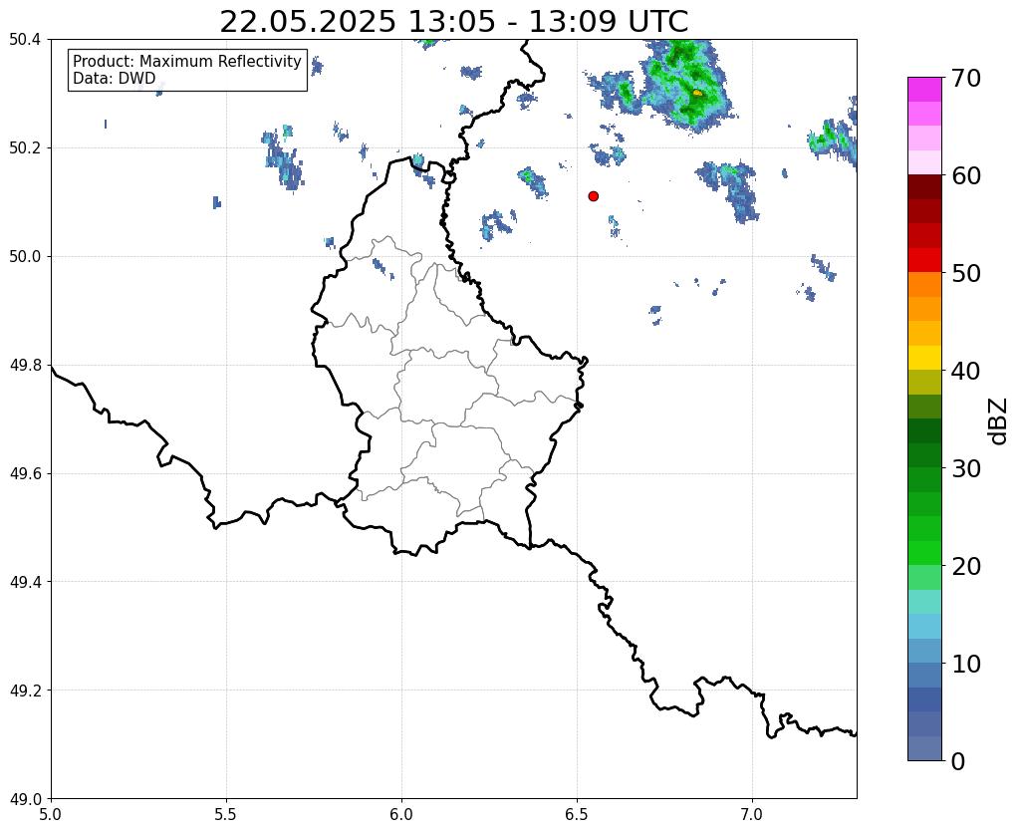Pick the orange swatch just below 50 dBZ

(924, 285)
